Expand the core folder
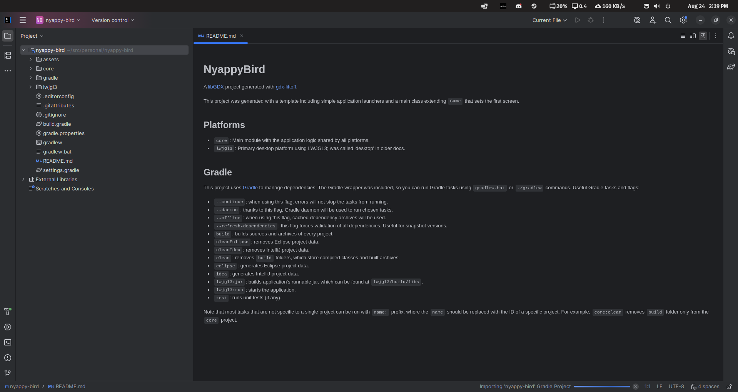 click(31, 68)
